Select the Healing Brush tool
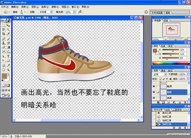Viewport: 191px width, 138px height. pos(3,39)
